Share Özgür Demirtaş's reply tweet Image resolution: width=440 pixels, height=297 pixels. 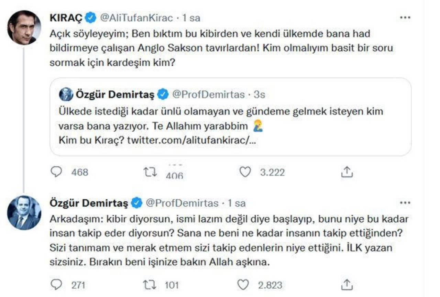[x=347, y=285]
